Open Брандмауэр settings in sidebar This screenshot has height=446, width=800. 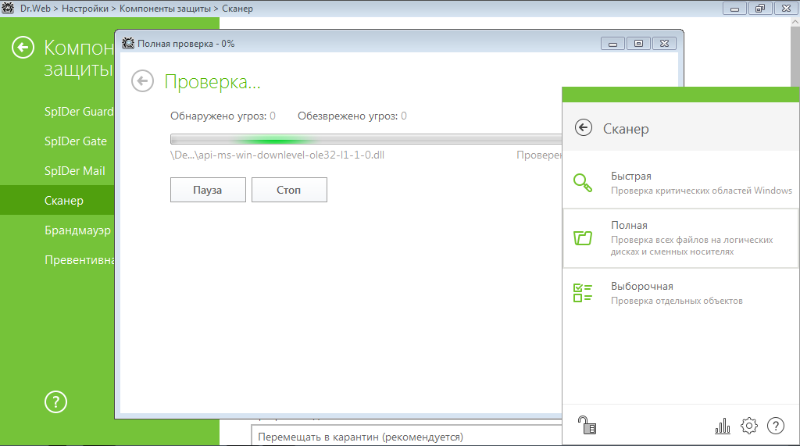pyautogui.click(x=57, y=230)
